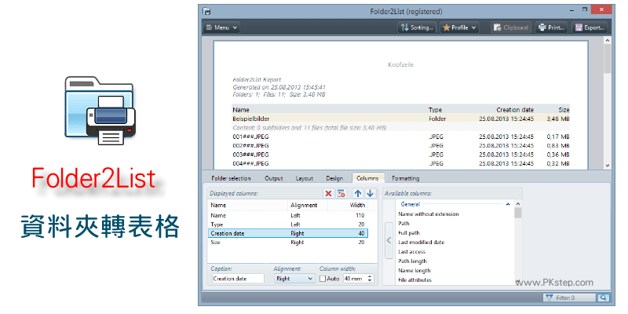Click the search magnifier icon in the status bar
The image size is (628, 314).
(603, 298)
